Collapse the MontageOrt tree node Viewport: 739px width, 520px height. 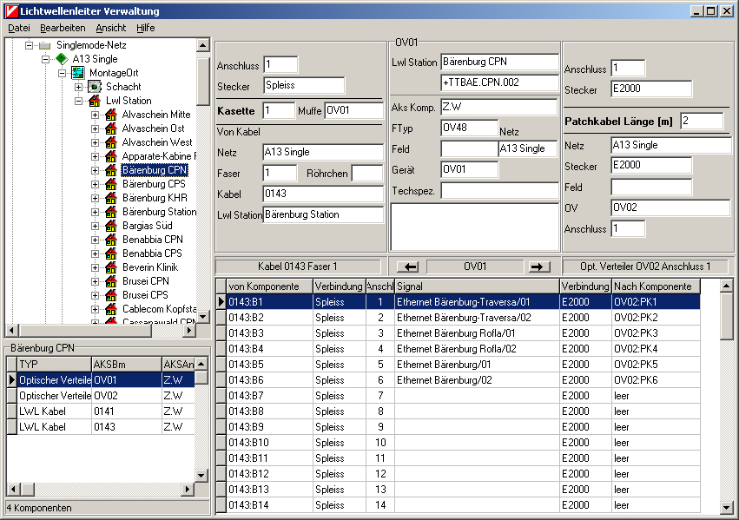pos(63,73)
